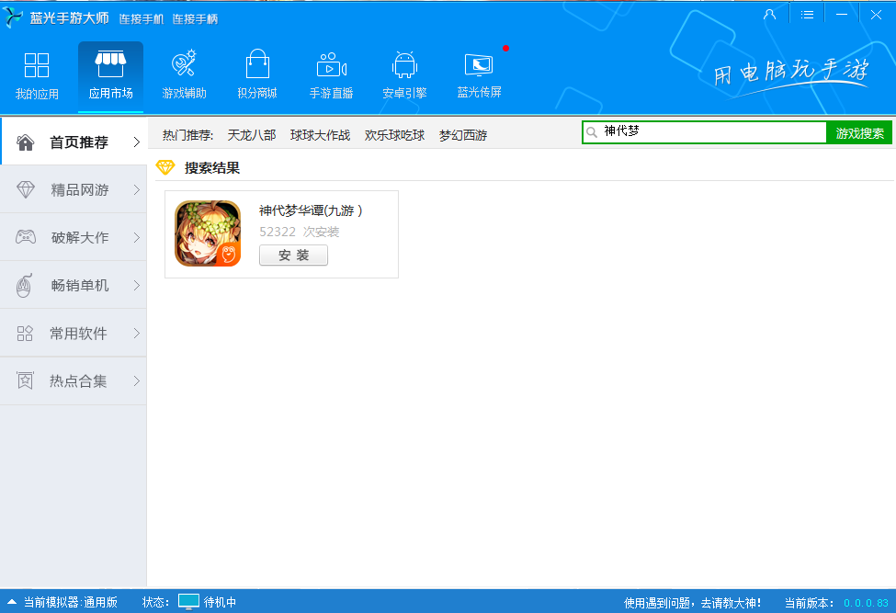
Task: Minimize the application window
Action: tap(842, 15)
